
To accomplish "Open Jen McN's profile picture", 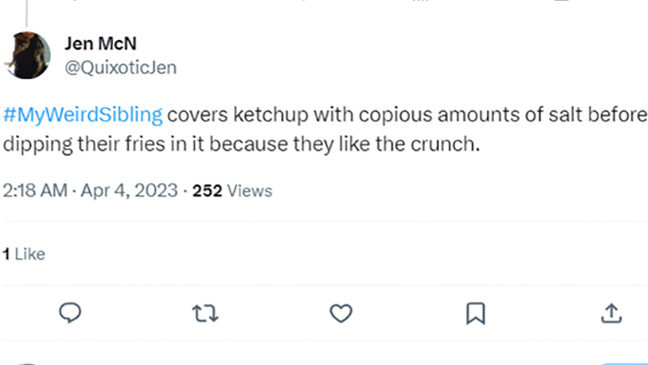I will coord(28,55).
